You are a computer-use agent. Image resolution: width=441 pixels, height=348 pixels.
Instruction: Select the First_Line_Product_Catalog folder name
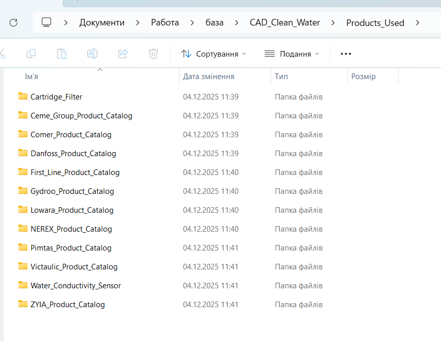tap(75, 172)
